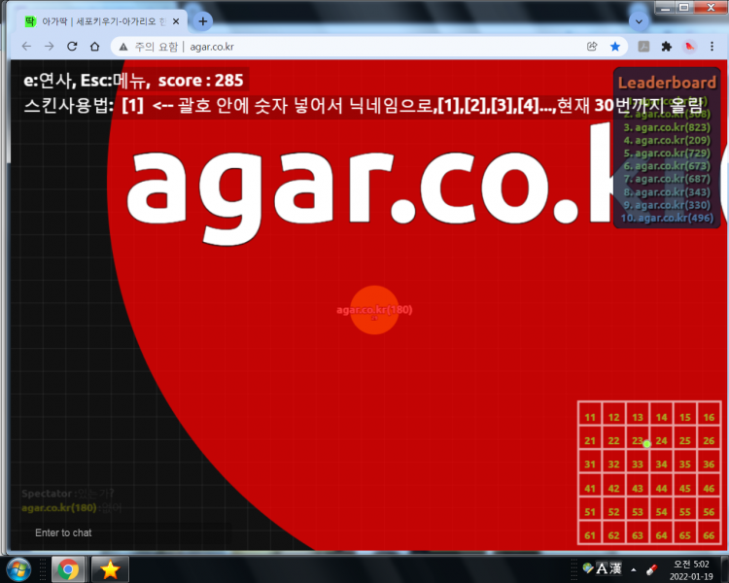Click leaderboard entry 3. agar.co.kr(823)
The height and width of the screenshot is (583, 729).
tap(667, 127)
